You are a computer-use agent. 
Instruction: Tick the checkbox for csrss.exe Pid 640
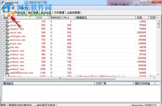pos(4,33)
